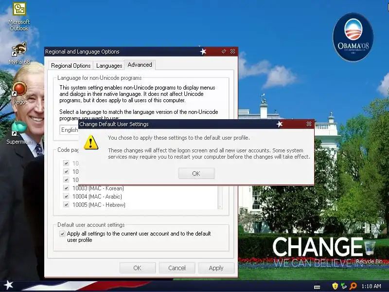Open the yellow security shield tray icon
The height and width of the screenshot is (292, 389).
coord(335,286)
